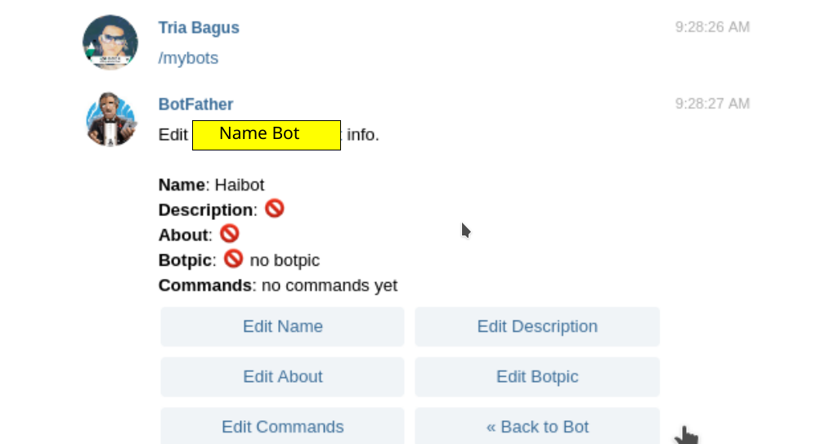Click the 9:28:26 AM message timestamp
Viewport: 821px width, 444px height.
pos(711,27)
